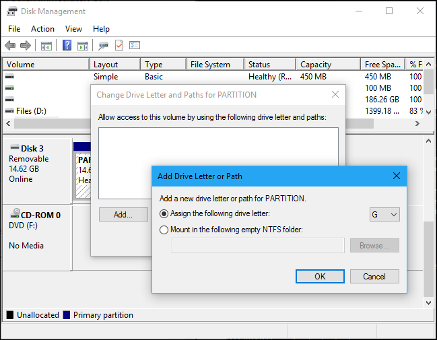Click the Primary partition legend color swatch
The height and width of the screenshot is (340, 437).
point(66,315)
